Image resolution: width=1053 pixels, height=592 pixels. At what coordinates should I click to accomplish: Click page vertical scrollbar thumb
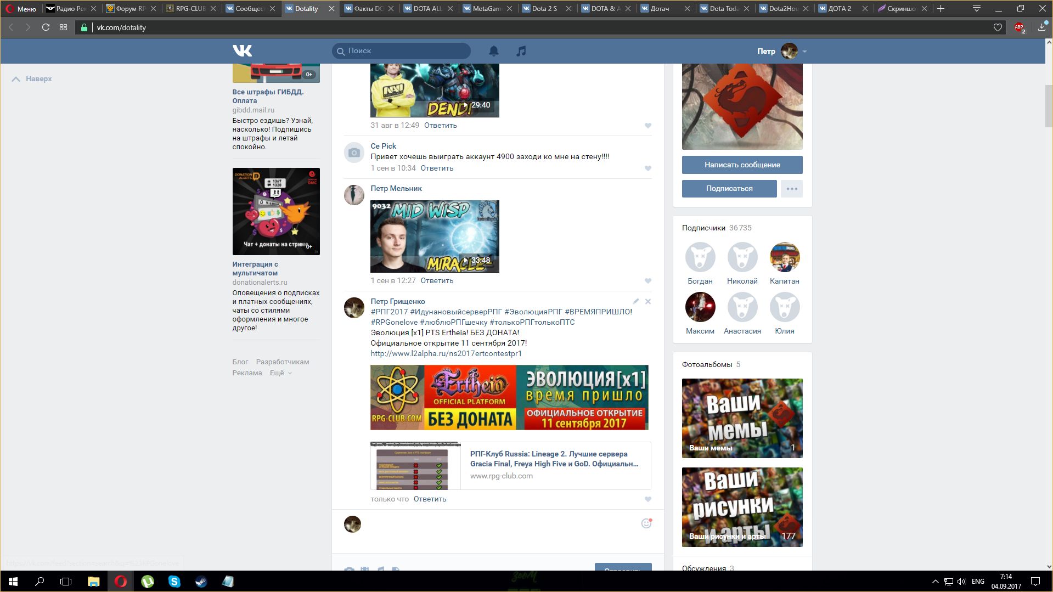point(1049,106)
